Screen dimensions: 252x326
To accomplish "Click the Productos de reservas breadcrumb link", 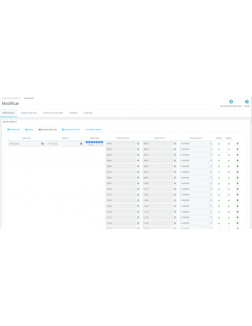I will coord(11,98).
